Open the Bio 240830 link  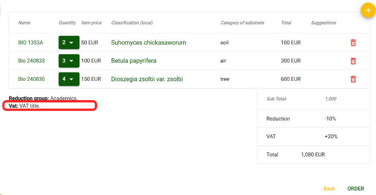[x=31, y=79]
